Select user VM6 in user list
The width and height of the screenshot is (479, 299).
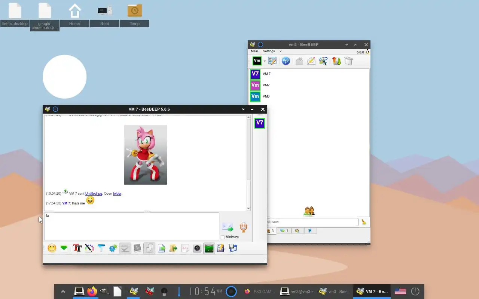309,96
